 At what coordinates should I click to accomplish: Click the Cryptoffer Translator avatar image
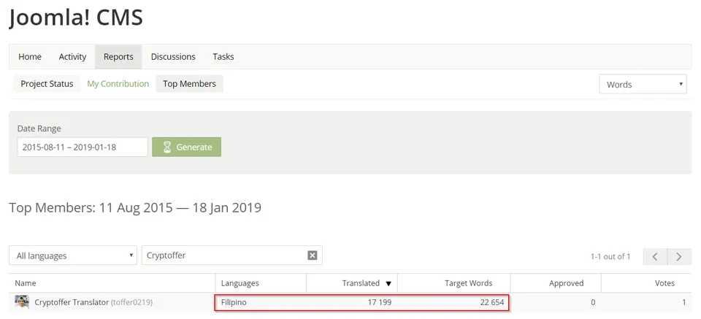click(22, 302)
